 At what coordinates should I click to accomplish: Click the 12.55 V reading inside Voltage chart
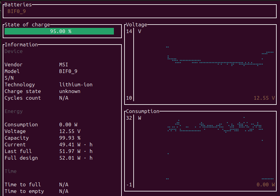point(264,98)
